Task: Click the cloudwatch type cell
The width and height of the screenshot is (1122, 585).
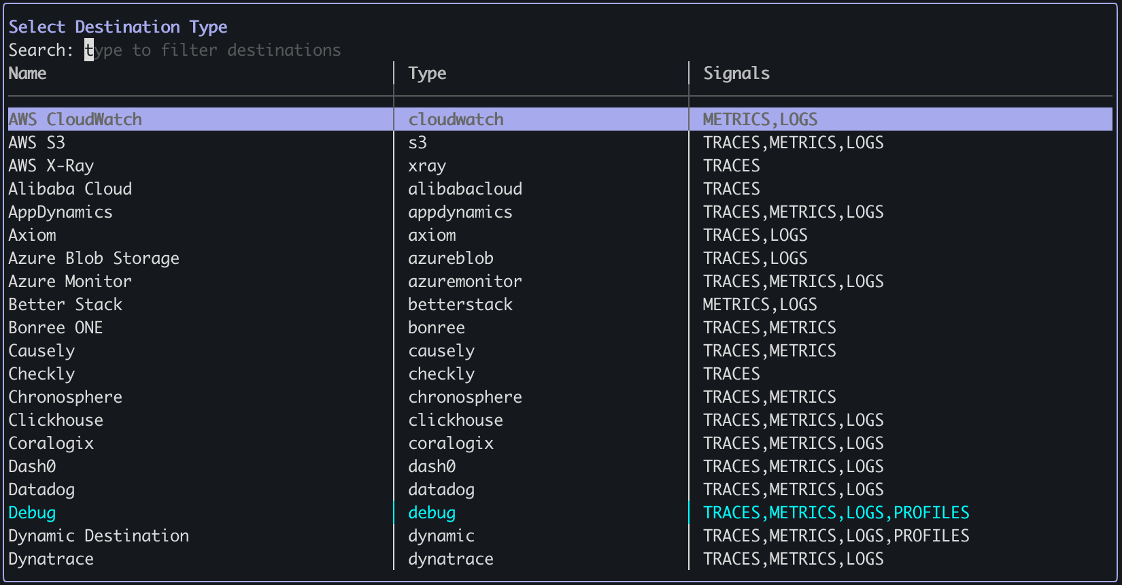Action: 456,120
